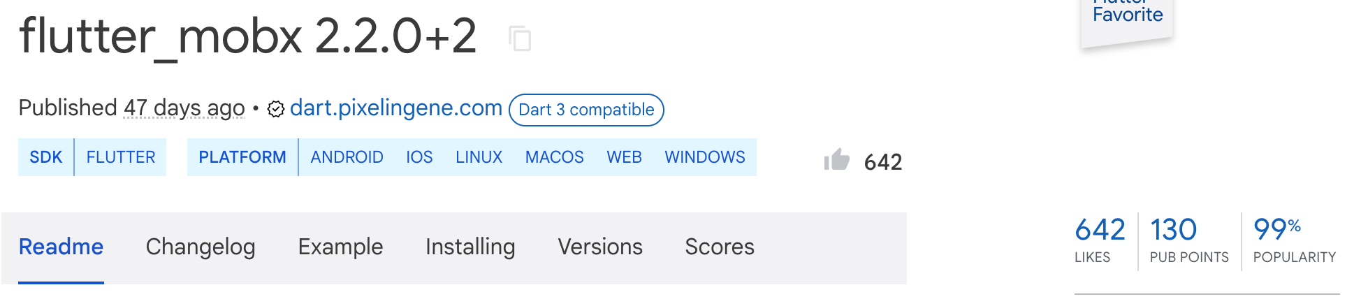Choose the LINUX platform tag
Viewport: 1361px width, 299px height.
click(x=479, y=157)
